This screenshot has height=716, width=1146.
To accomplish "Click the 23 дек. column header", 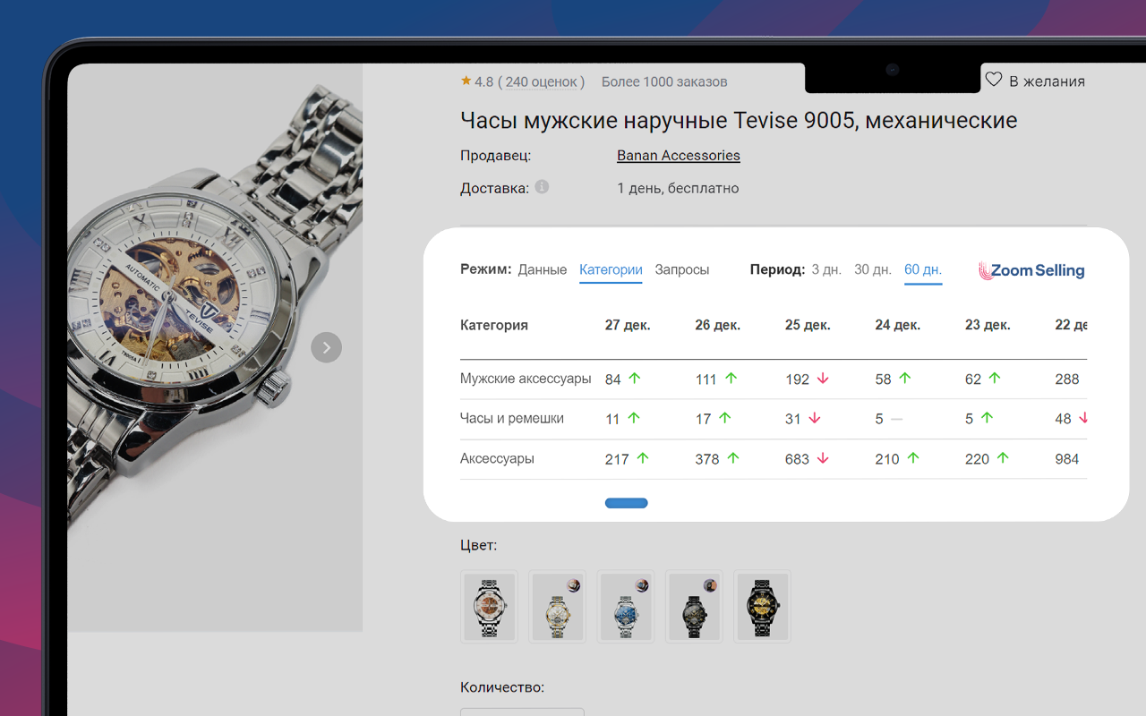I will tap(988, 325).
